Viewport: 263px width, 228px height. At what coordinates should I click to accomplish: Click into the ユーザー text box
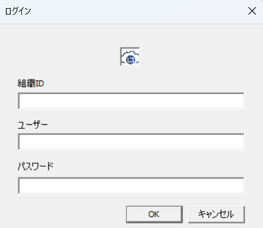click(131, 142)
